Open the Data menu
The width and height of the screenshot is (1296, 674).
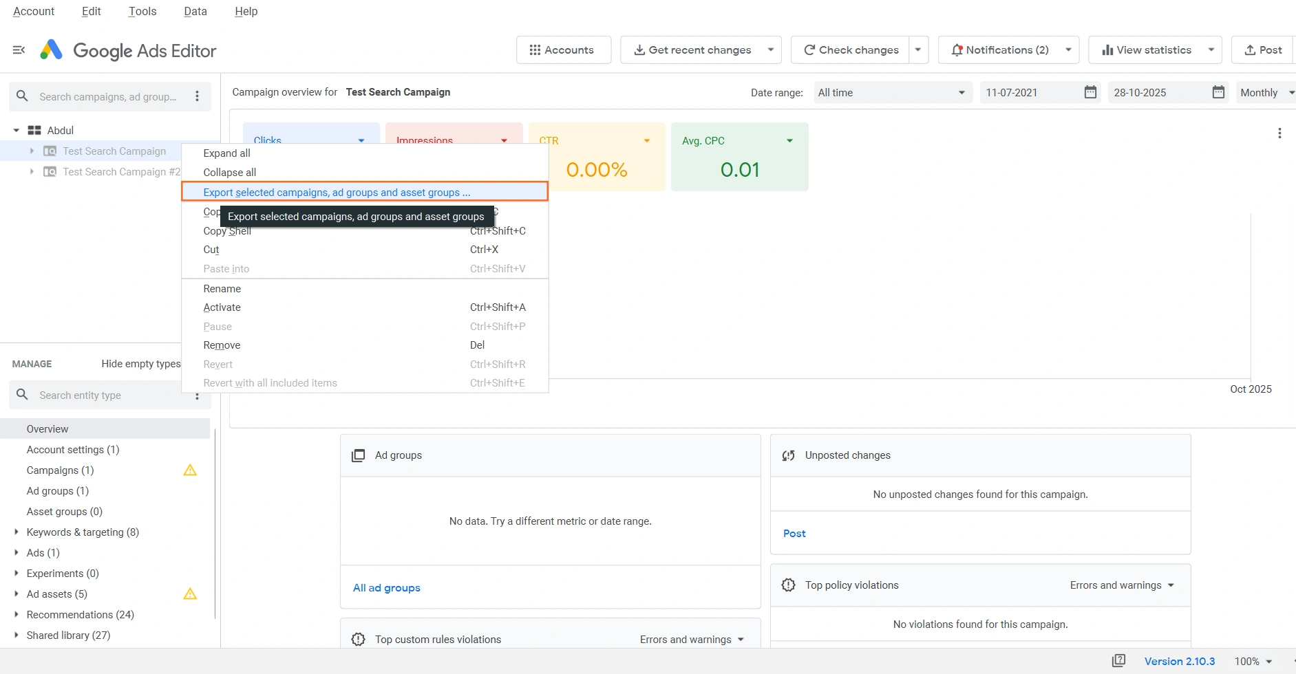pyautogui.click(x=195, y=11)
